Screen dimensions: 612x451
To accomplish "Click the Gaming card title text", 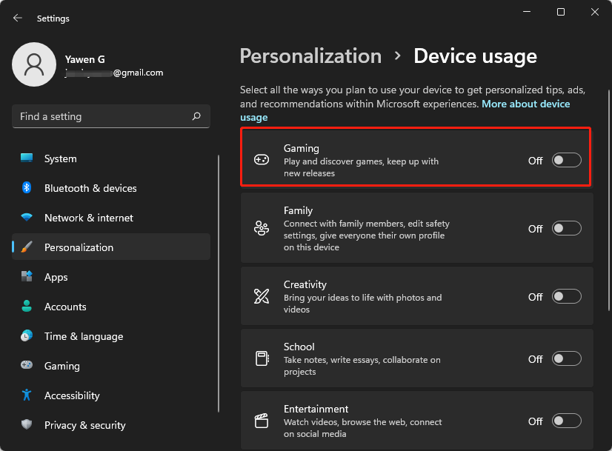I will point(302,148).
